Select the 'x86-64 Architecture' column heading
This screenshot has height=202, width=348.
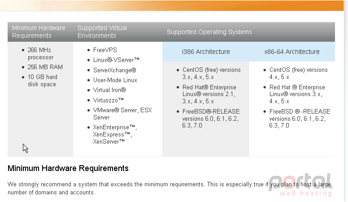tap(291, 52)
